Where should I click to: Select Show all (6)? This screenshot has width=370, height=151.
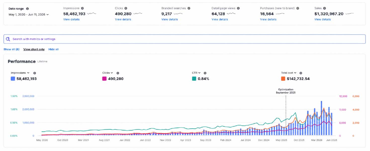[x=12, y=49]
